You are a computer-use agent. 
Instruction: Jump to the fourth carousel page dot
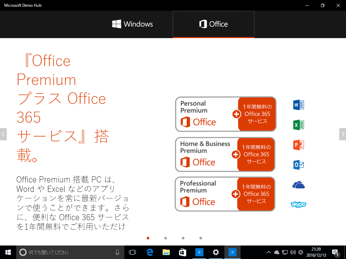click(201, 238)
